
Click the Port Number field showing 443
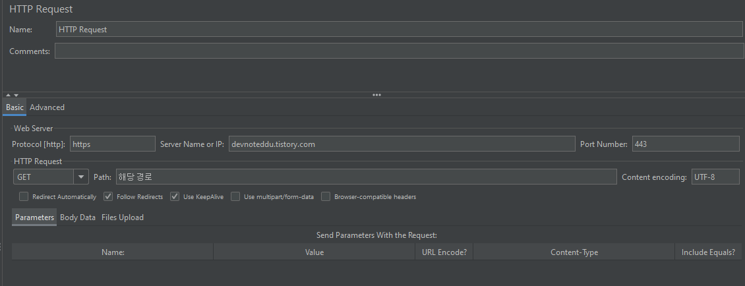tap(686, 144)
